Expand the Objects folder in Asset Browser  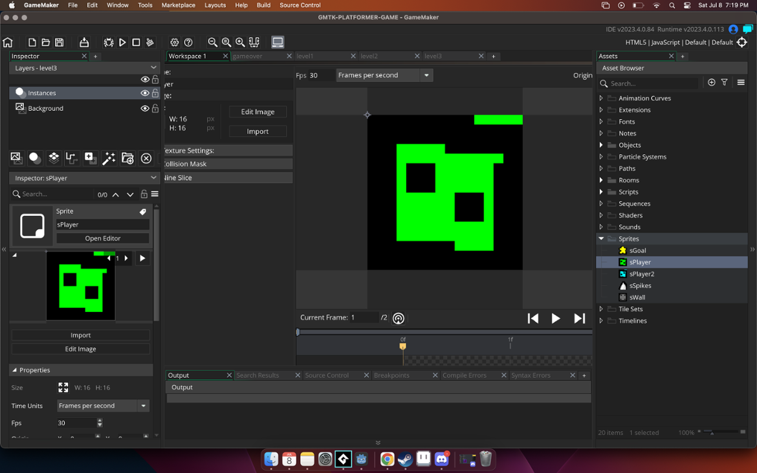coord(601,145)
